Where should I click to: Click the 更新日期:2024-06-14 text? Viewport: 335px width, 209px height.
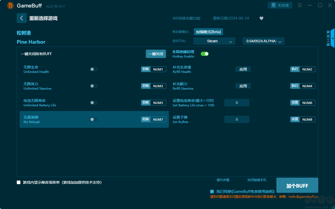(231, 18)
